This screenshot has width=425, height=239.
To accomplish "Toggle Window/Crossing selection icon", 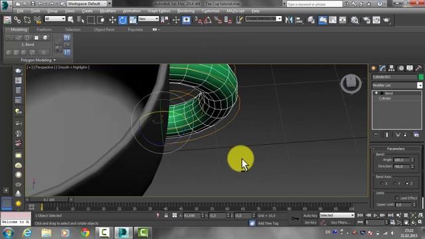I will point(101,20).
